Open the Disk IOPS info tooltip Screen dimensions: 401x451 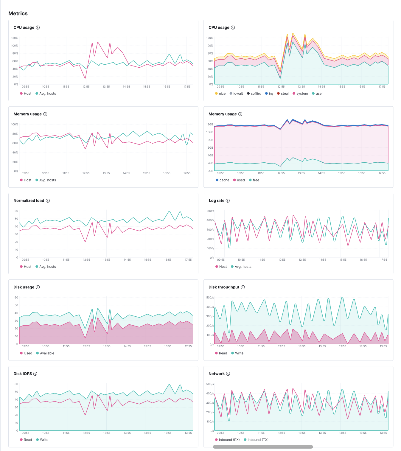click(35, 374)
